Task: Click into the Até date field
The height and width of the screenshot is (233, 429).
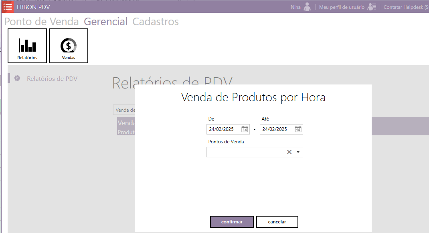Action: [277, 129]
